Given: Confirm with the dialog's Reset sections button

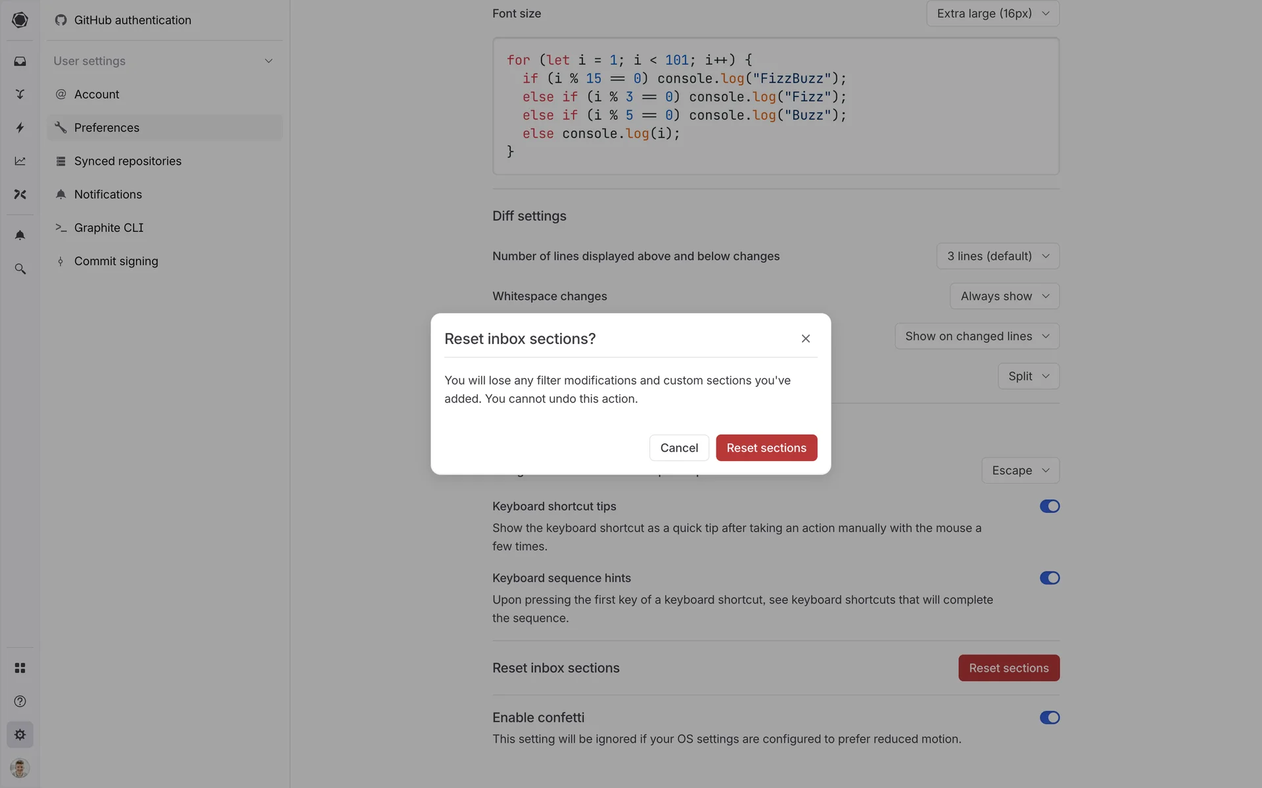Looking at the screenshot, I should click(766, 448).
